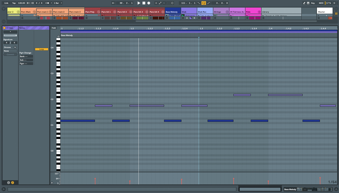Image resolution: width=339 pixels, height=193 pixels.
Task: Open the Groove None chooser
Action: click(x=10, y=51)
